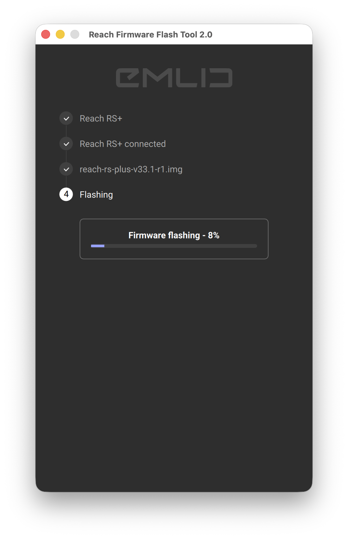Screen dimensions: 348x539
Task: Click the Firmware flashing - 8% text
Action: pos(174,235)
